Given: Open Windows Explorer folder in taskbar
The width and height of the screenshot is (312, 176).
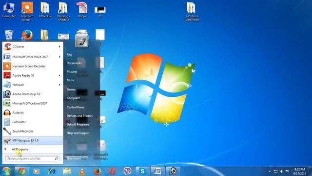Looking at the screenshot, I should pos(67,171).
